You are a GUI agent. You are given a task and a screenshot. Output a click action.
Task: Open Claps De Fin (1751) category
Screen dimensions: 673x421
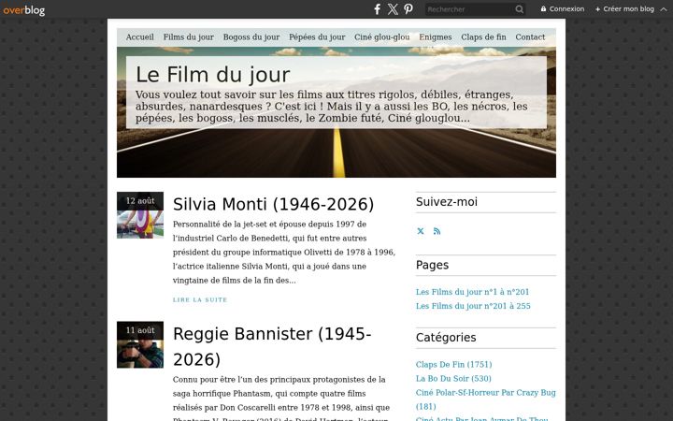453,364
